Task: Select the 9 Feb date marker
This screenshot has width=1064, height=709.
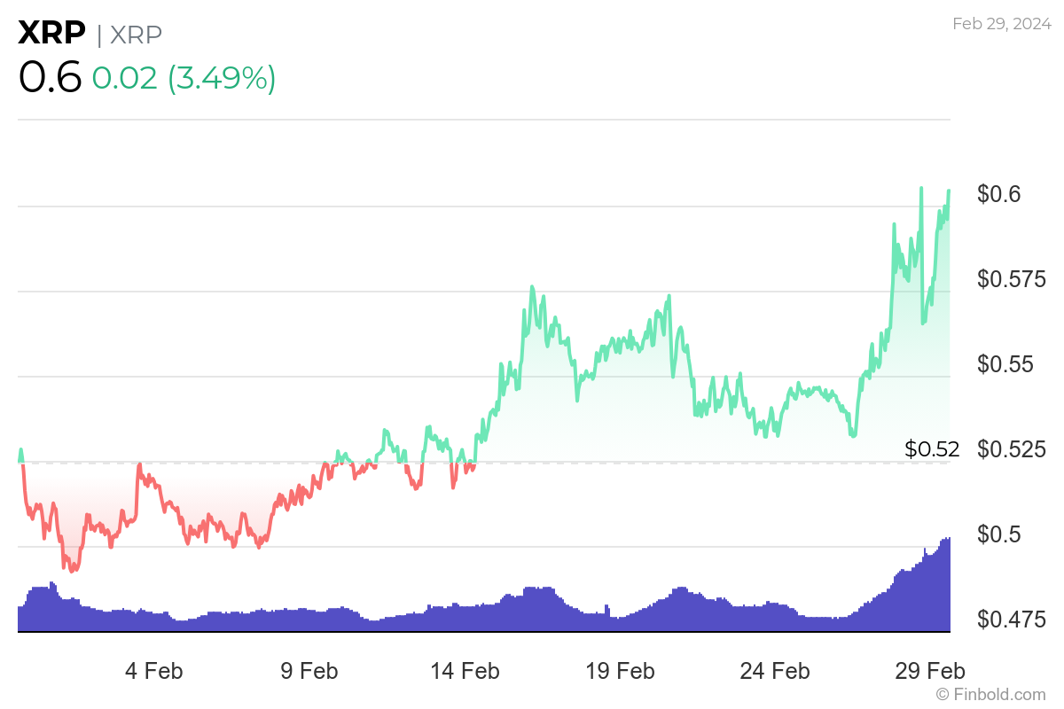Action: [309, 671]
